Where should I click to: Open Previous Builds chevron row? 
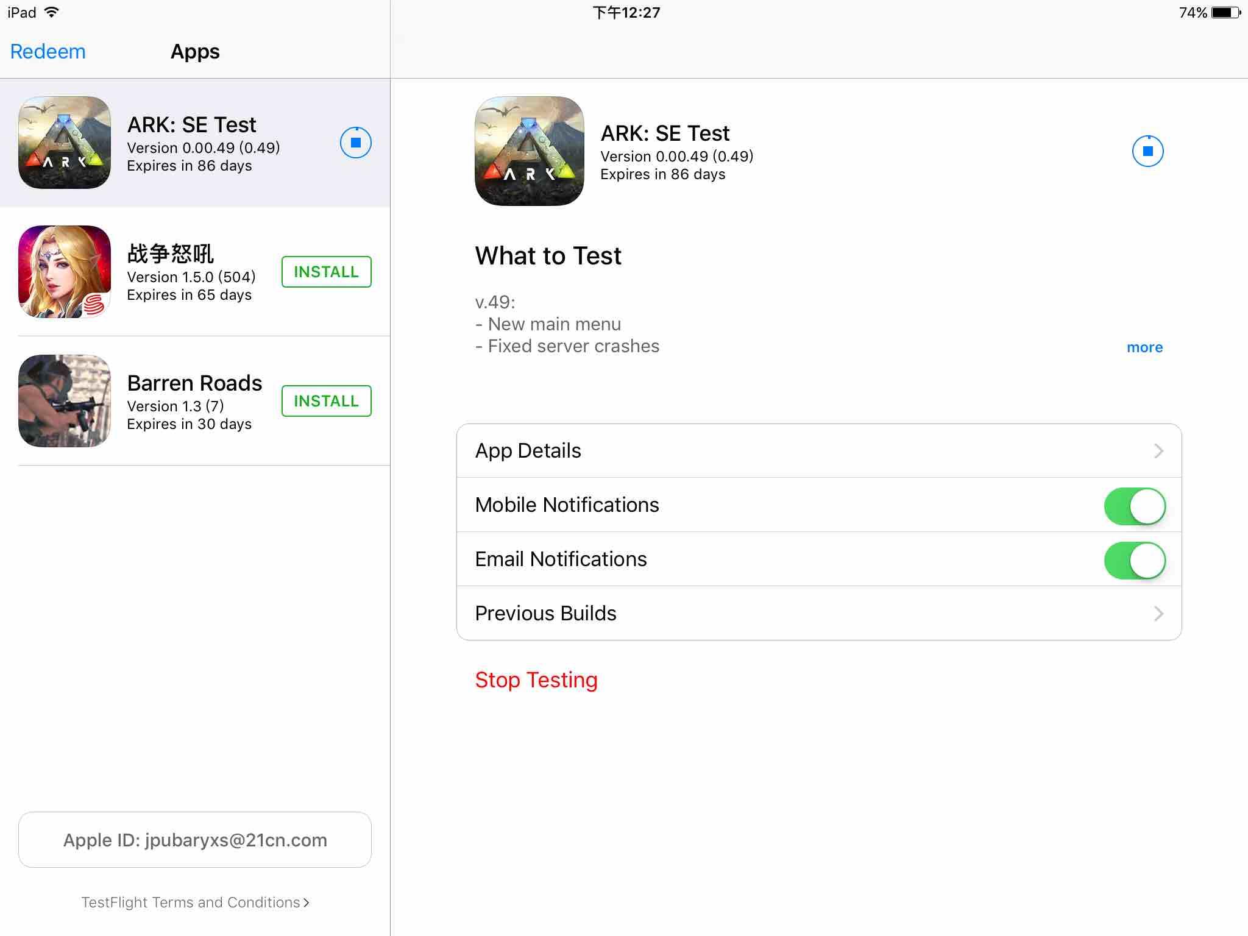(819, 613)
